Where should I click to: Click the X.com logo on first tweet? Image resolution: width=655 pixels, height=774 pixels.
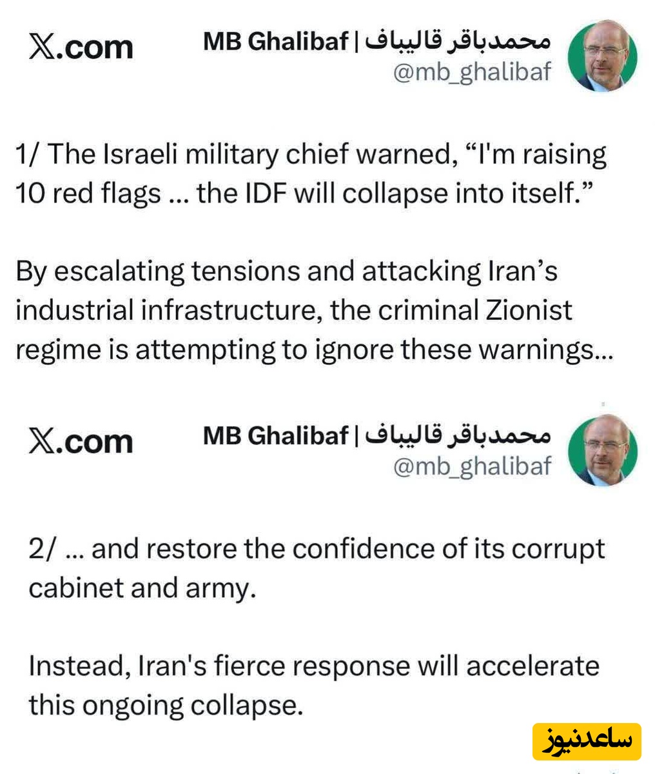[x=81, y=46]
